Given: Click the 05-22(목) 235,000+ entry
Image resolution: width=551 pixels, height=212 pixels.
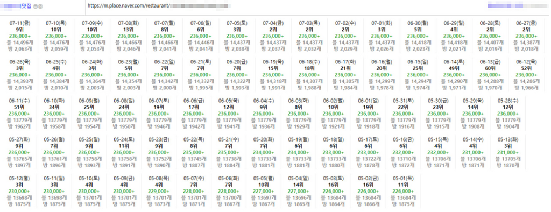Looking at the screenshot, I should pyautogui.click(x=193, y=152).
